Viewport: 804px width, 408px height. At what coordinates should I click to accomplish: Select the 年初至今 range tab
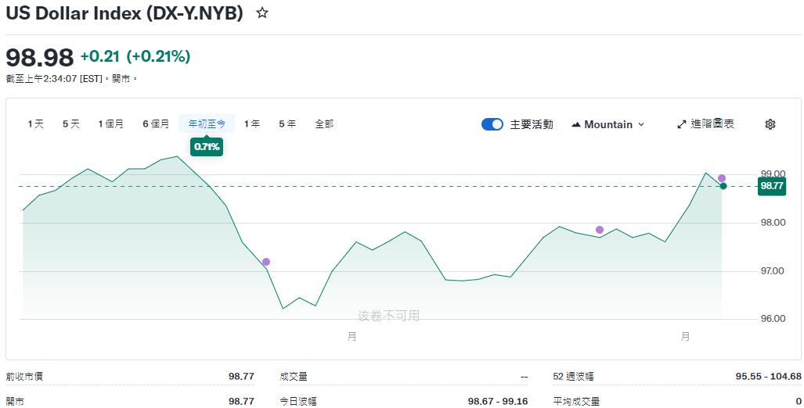pos(207,123)
